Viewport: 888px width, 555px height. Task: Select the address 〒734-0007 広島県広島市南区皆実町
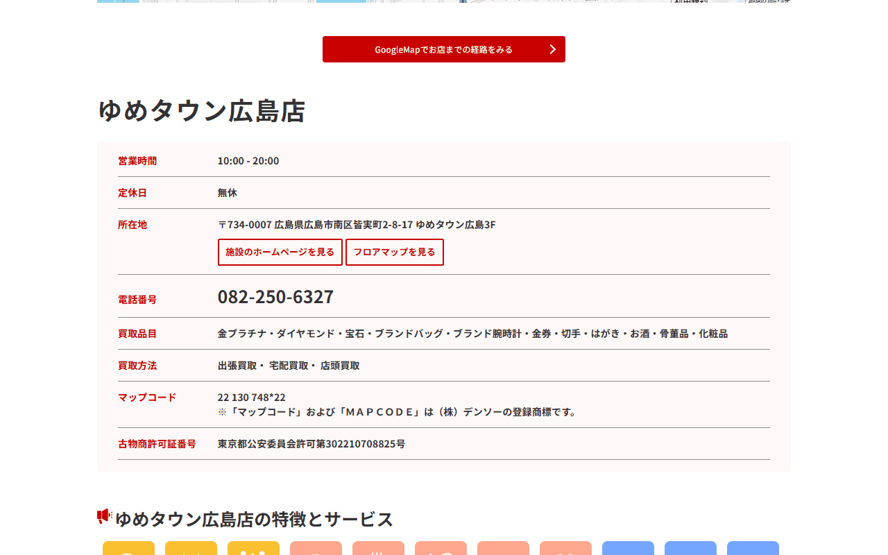point(357,225)
